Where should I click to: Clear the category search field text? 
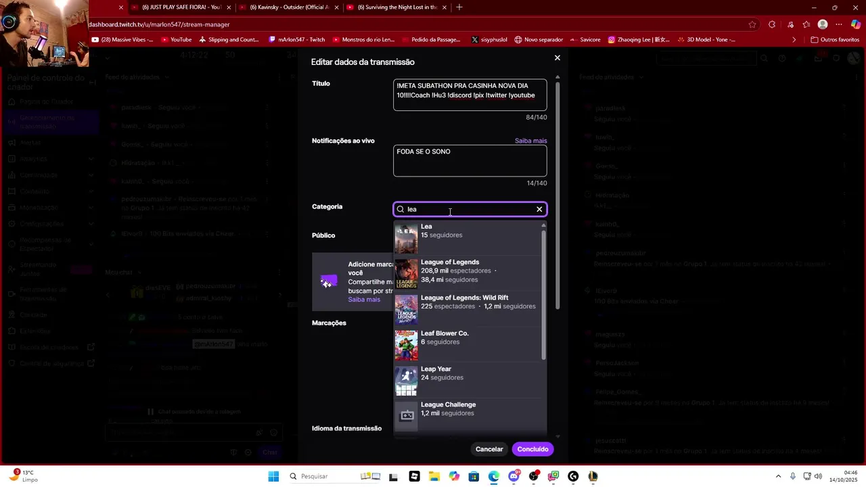point(539,209)
